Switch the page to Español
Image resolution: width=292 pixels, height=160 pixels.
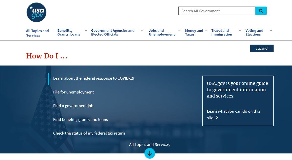[x=262, y=48]
